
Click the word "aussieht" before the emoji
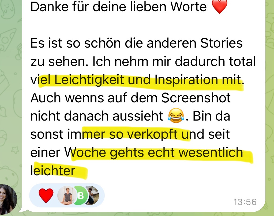(x=138, y=116)
